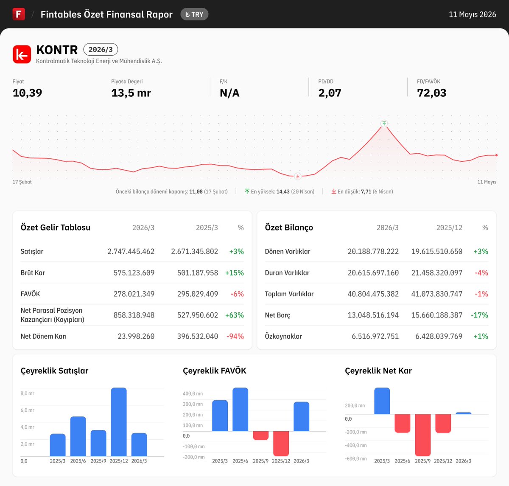Screen dimensions: 509x486
Task: Click Net Borç value 13.048.516.194
Action: (373, 315)
